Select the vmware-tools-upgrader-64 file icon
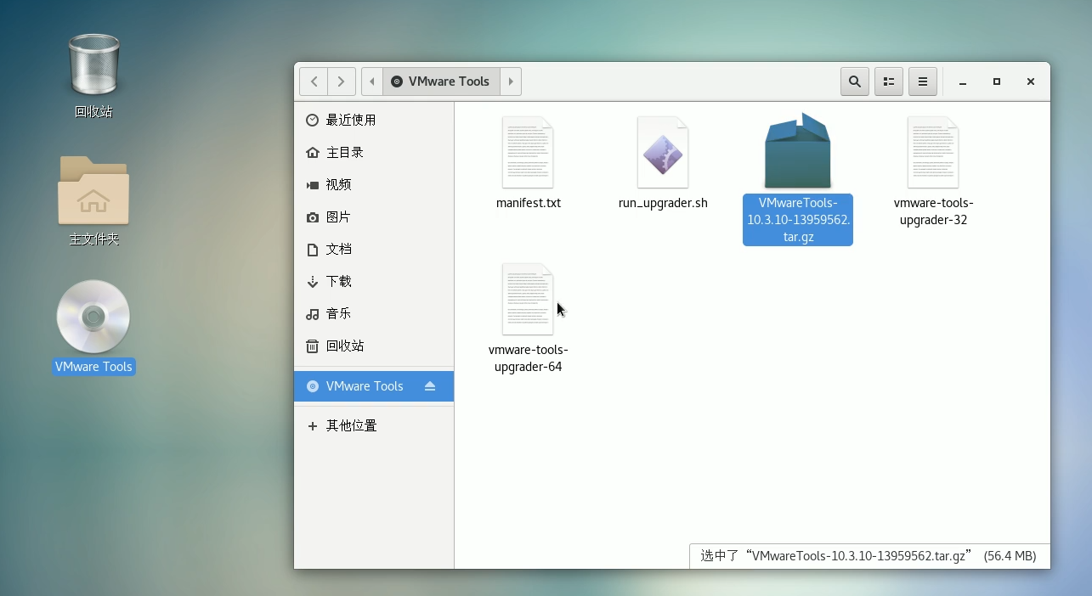Viewport: 1092px width, 596px height. tap(528, 299)
